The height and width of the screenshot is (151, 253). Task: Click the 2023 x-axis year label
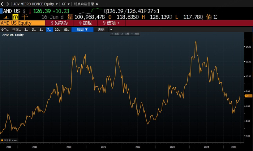coord(172,147)
